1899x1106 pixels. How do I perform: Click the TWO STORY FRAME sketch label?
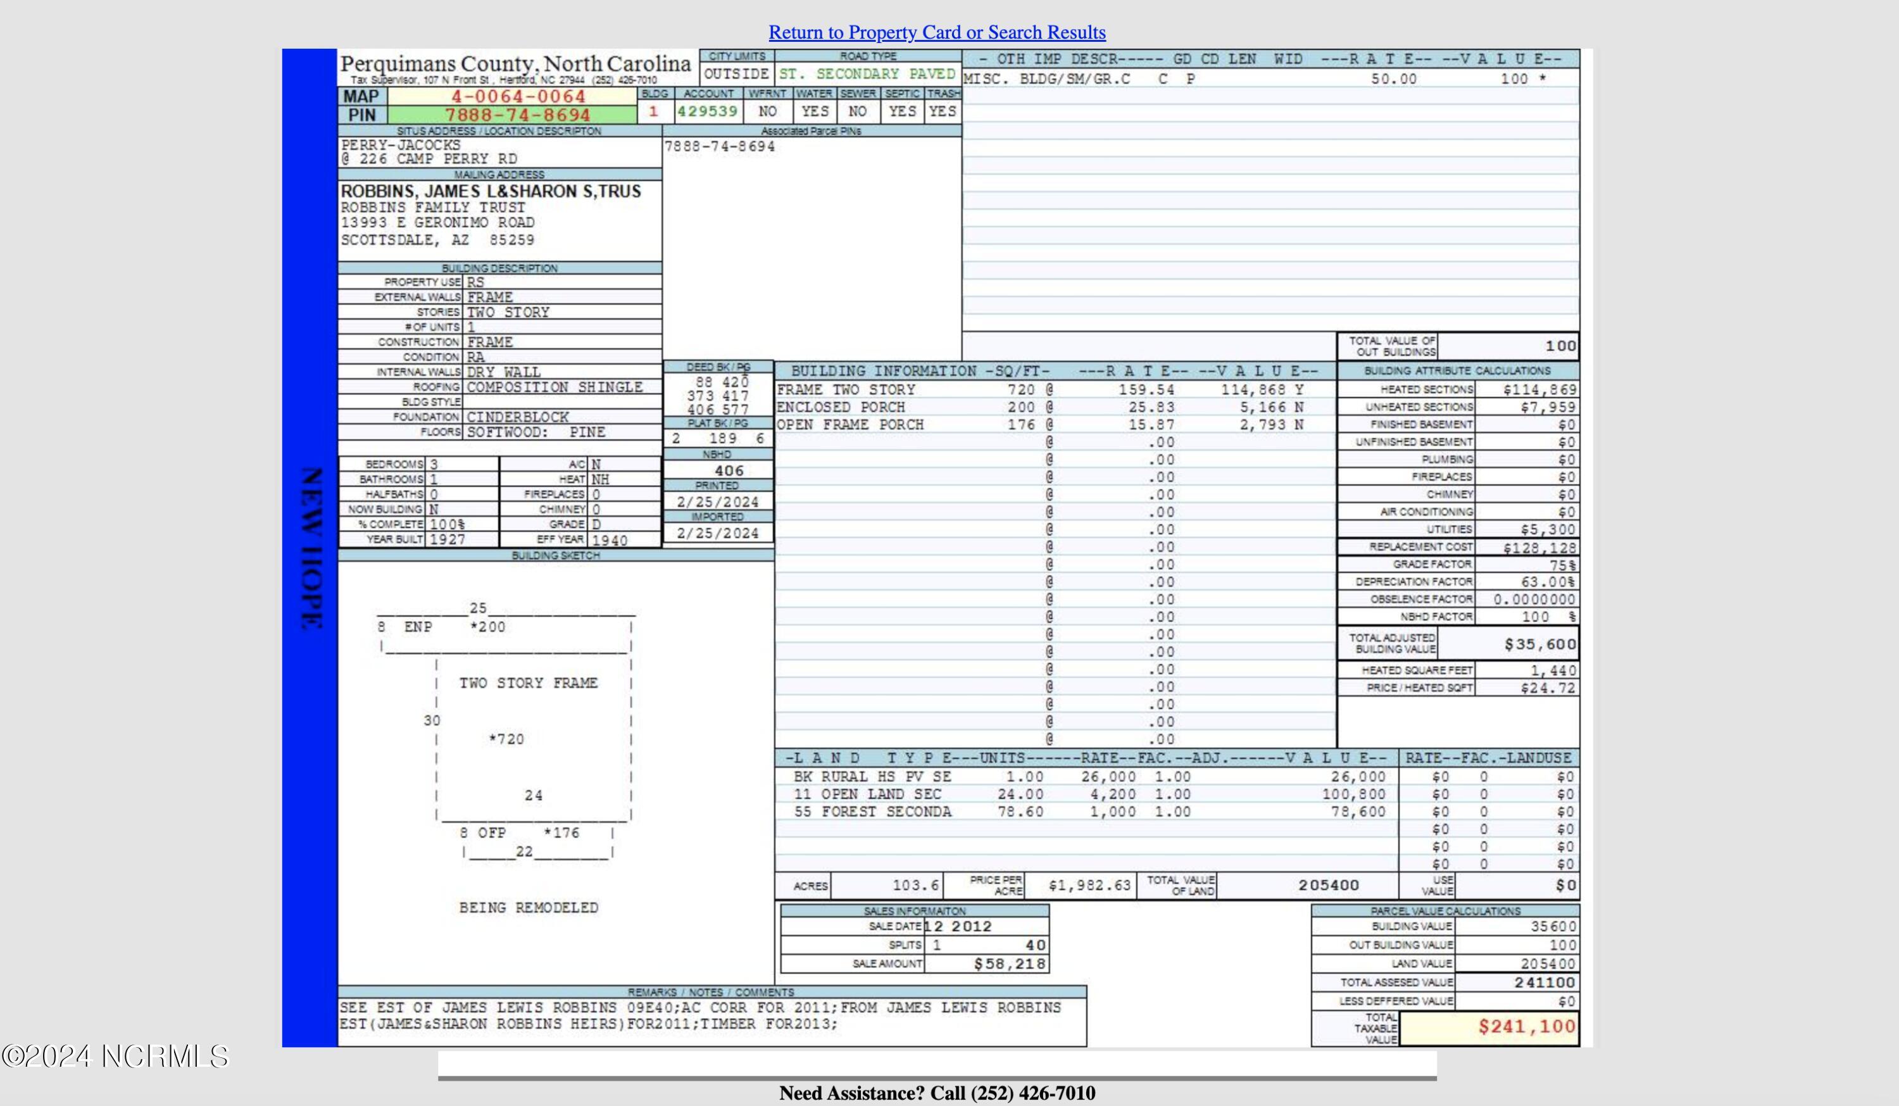coord(529,683)
